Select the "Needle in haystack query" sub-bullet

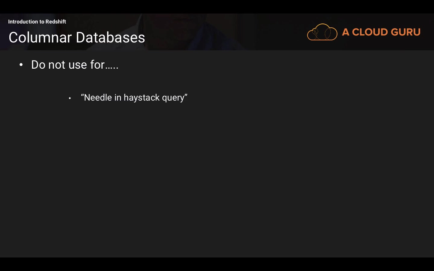[x=134, y=98]
